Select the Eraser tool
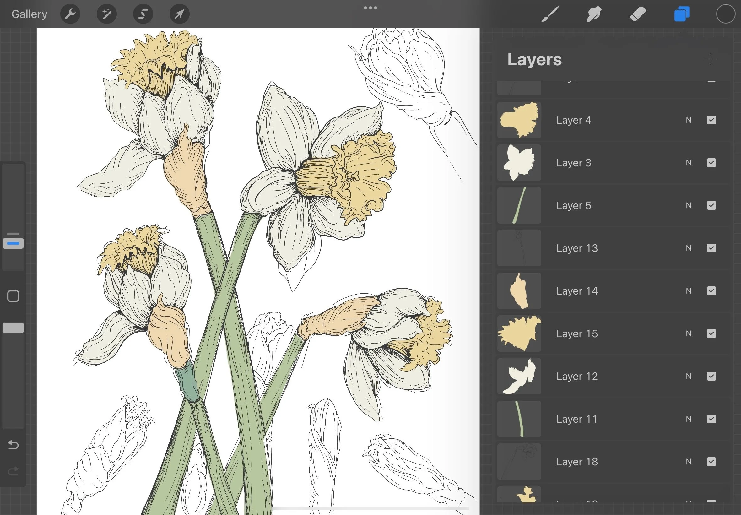The height and width of the screenshot is (515, 741). pos(638,14)
